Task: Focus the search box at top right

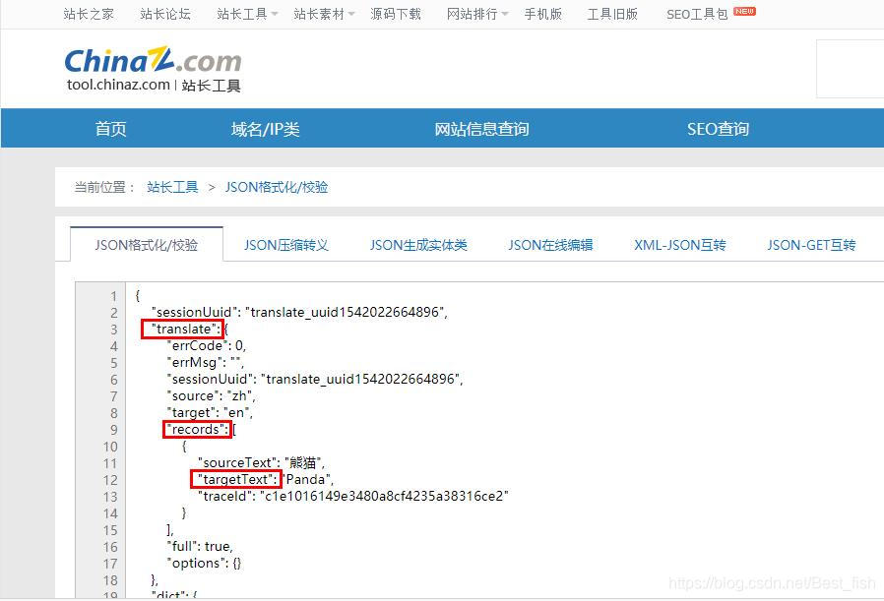Action: 850,69
